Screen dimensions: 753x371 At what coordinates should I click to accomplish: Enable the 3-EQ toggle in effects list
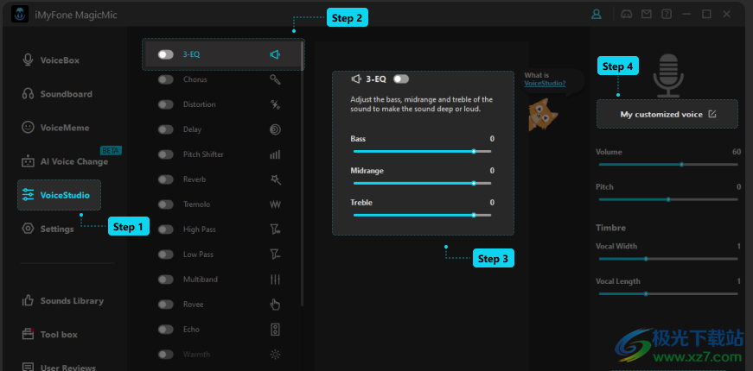(166, 54)
